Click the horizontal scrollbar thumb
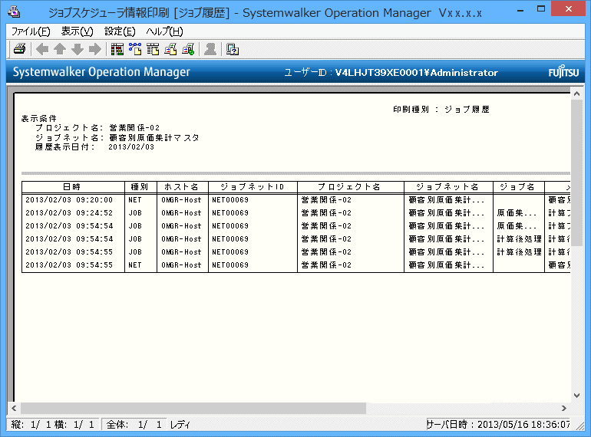Viewport: 591px width, 437px height. click(x=193, y=408)
